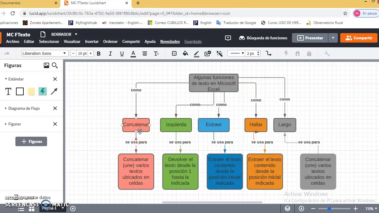Open the 75% zoom level dropdown
Image resolution: width=379 pixels, height=213 pixels.
coord(371,209)
